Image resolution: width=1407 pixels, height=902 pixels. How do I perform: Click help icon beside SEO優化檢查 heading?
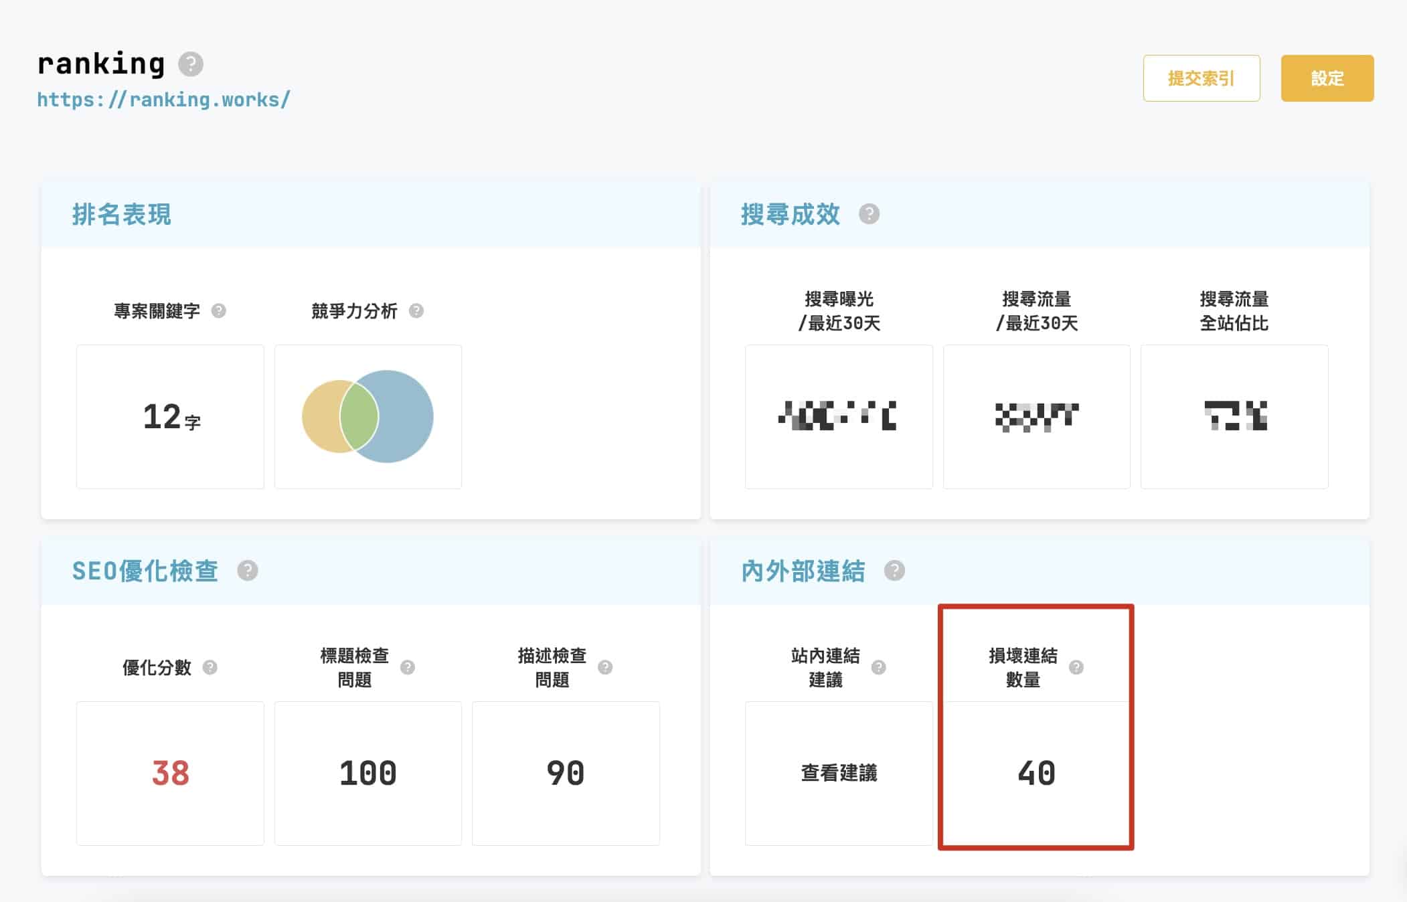click(248, 571)
